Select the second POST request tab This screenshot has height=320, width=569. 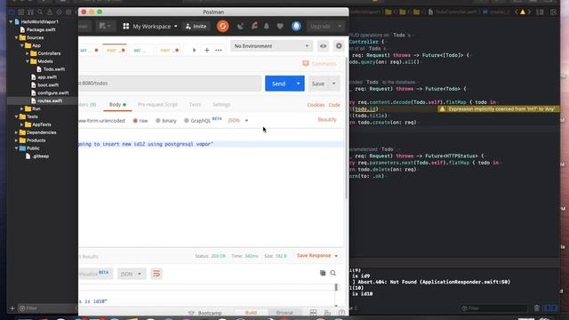pyautogui.click(x=170, y=50)
